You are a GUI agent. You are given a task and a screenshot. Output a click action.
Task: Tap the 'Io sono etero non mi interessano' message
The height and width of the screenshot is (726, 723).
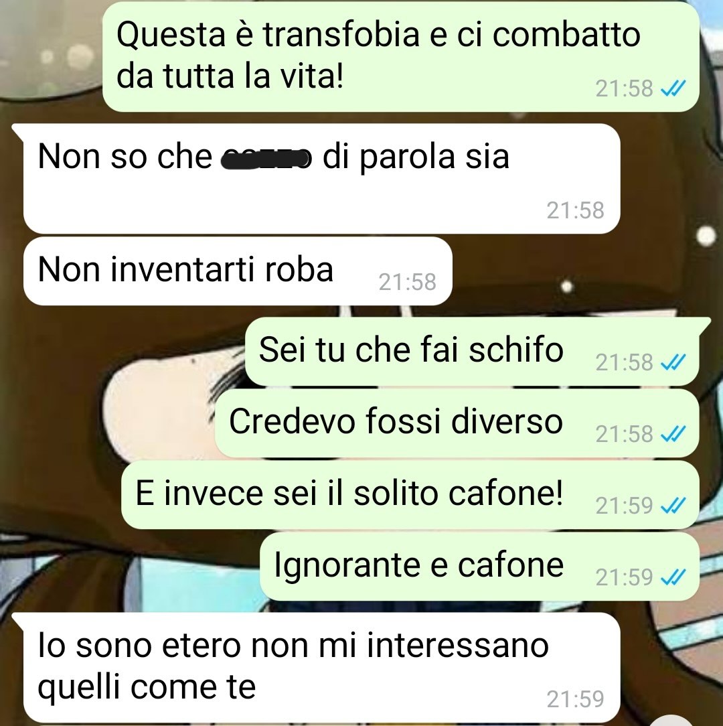pyautogui.click(x=321, y=667)
